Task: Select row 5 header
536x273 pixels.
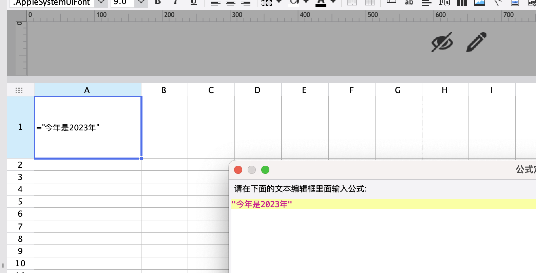Action: pyautogui.click(x=20, y=201)
